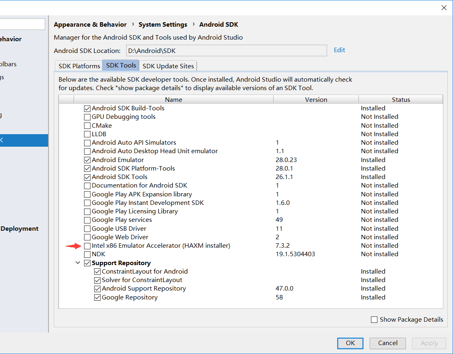Click Google USB Driver version 11
Image resolution: width=453 pixels, height=354 pixels.
point(279,228)
